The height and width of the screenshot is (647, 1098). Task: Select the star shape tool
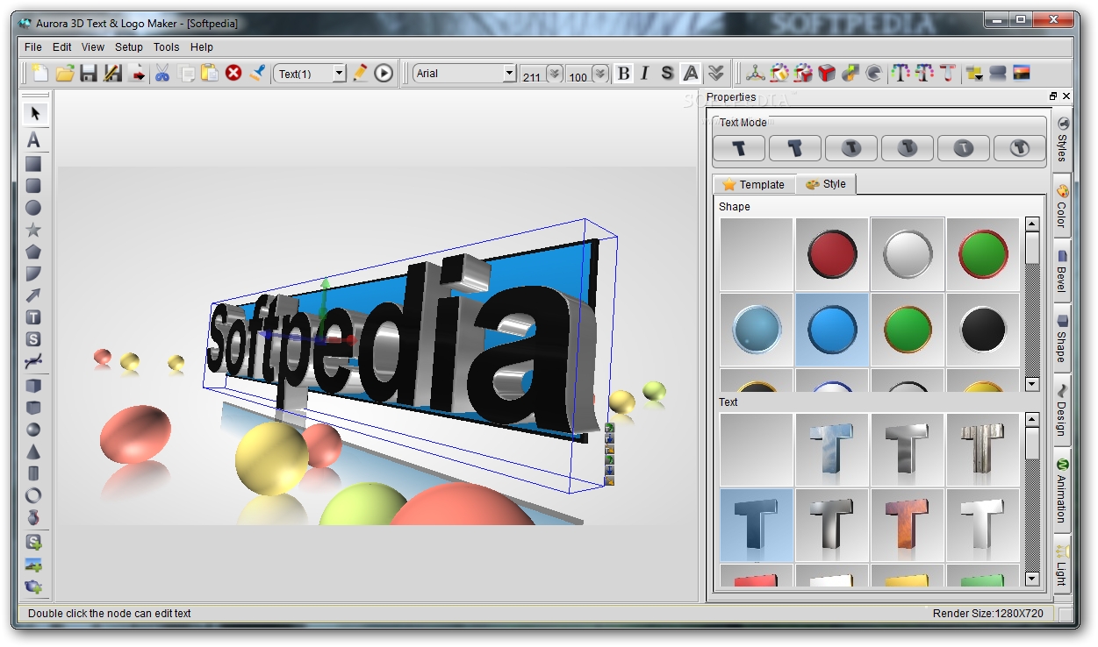click(x=35, y=230)
